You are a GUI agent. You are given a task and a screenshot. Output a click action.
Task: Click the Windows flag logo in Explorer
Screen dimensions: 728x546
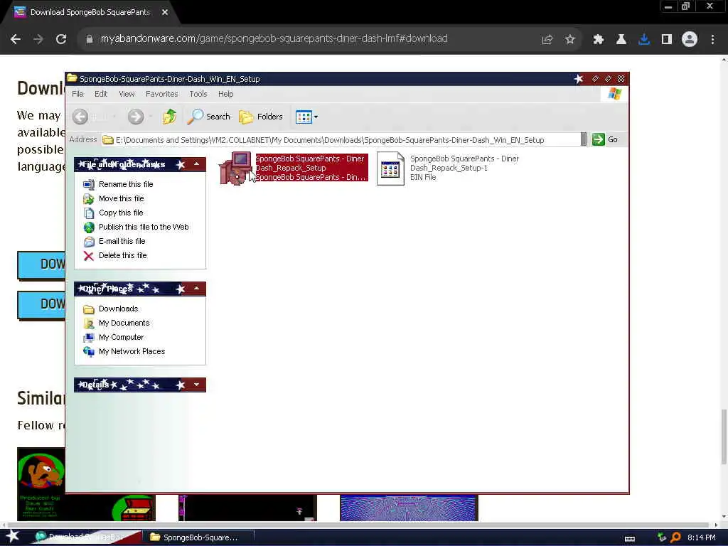point(614,95)
